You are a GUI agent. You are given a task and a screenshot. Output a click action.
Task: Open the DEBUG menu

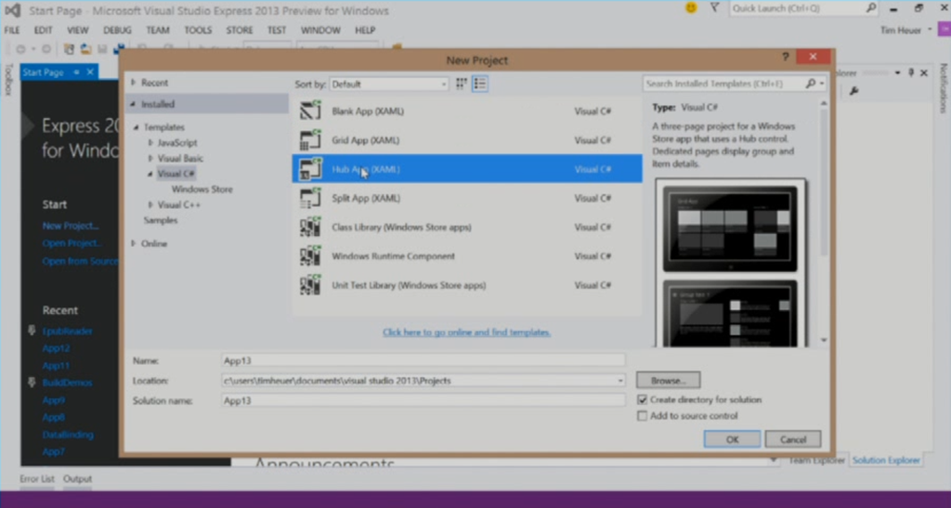click(x=117, y=31)
